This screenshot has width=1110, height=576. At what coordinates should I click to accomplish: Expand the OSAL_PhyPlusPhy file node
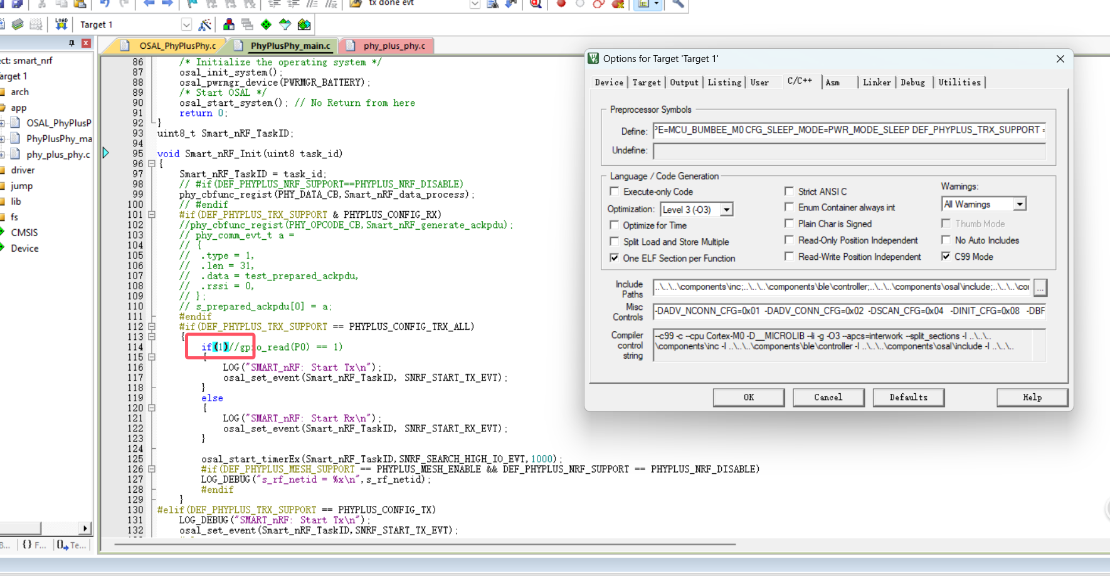point(3,123)
